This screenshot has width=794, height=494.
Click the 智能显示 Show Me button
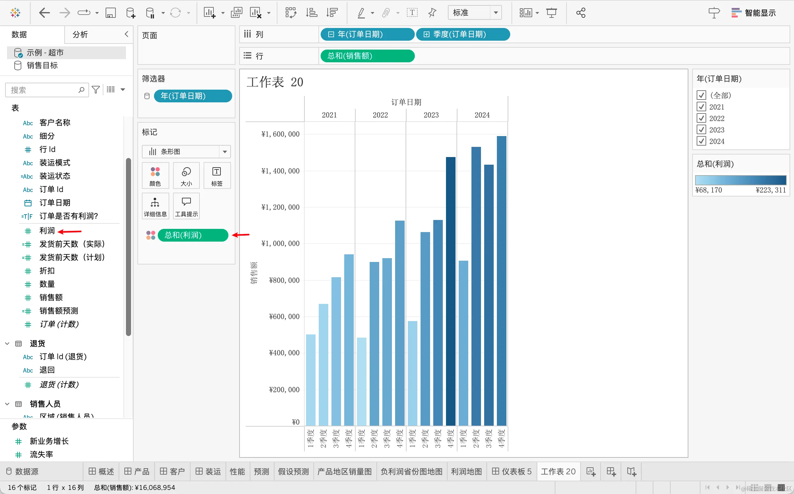753,13
